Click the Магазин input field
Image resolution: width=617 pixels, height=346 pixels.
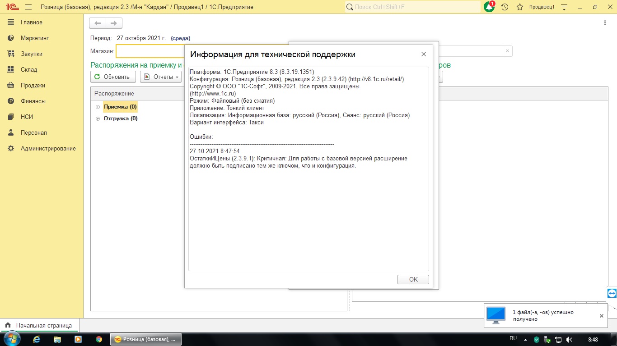point(150,51)
